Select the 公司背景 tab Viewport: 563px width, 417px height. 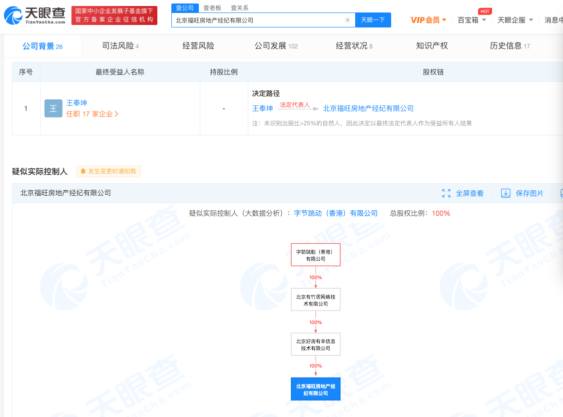click(43, 46)
